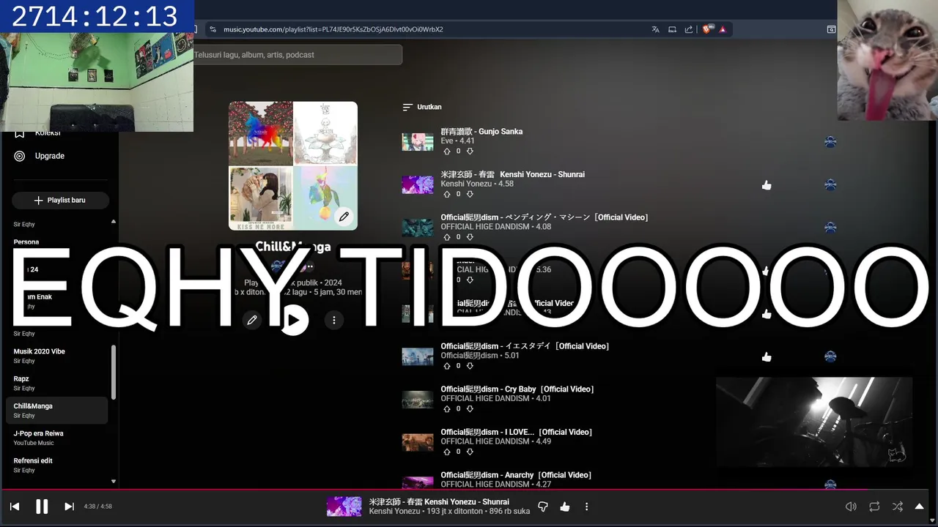Screen dimensions: 938x527
Task: Toggle shuffle in player bar
Action: (x=897, y=507)
